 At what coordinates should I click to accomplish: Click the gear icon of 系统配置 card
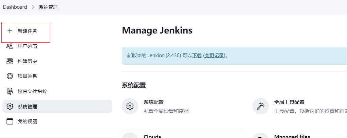tap(130, 106)
